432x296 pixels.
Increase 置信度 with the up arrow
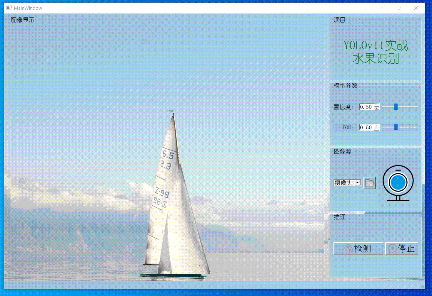377,105
